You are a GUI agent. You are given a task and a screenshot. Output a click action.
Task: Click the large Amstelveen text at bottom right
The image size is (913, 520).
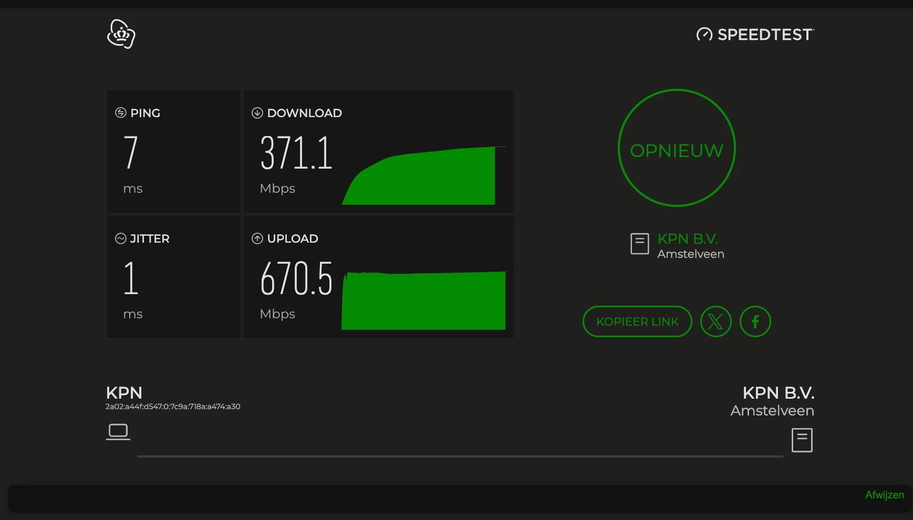pos(772,411)
